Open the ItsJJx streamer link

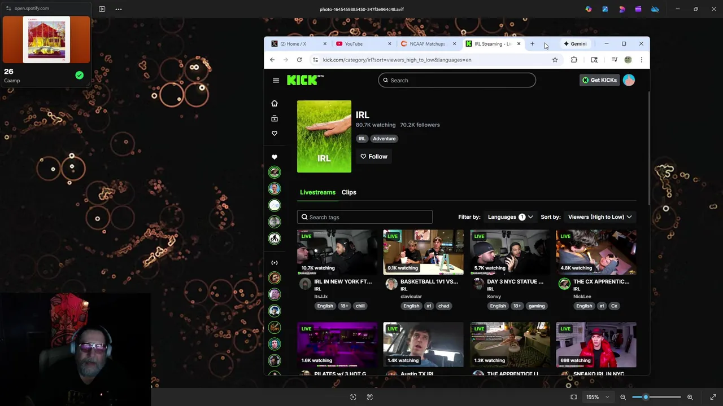[x=321, y=297]
